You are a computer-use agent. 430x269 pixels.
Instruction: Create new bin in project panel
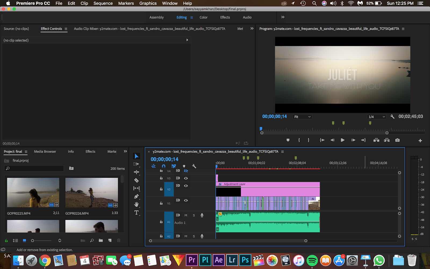101,240
